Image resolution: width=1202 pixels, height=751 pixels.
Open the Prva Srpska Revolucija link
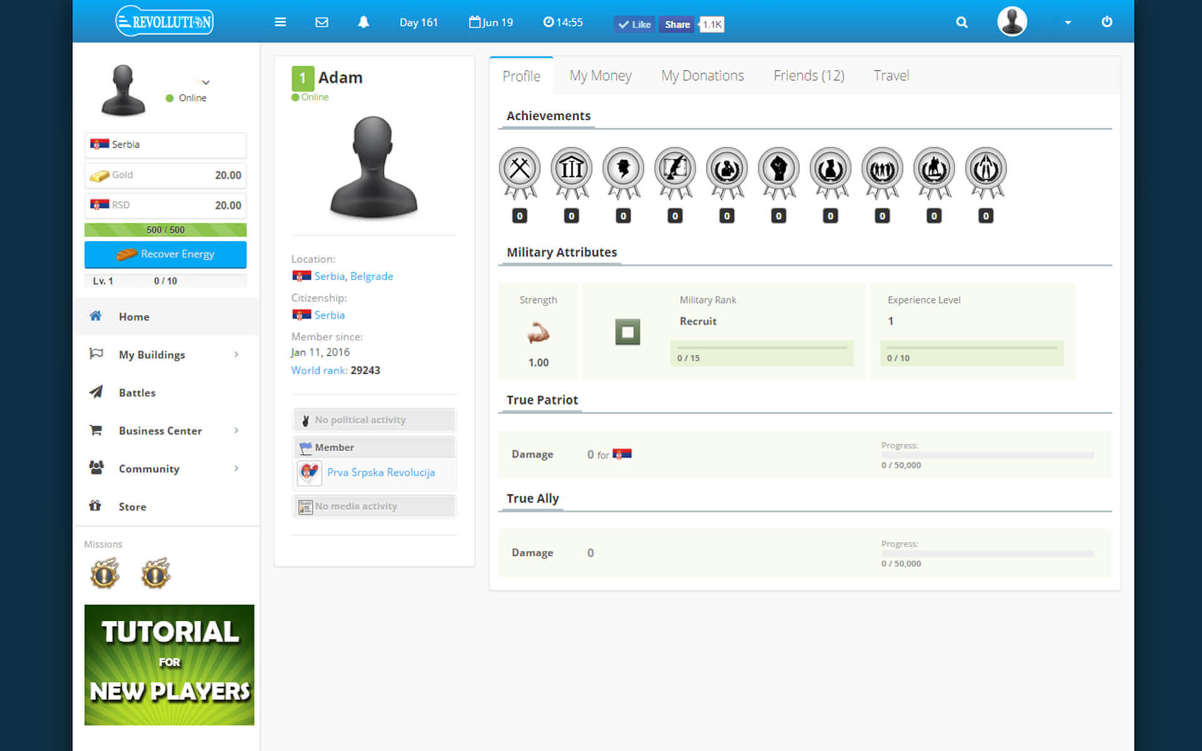tap(381, 473)
